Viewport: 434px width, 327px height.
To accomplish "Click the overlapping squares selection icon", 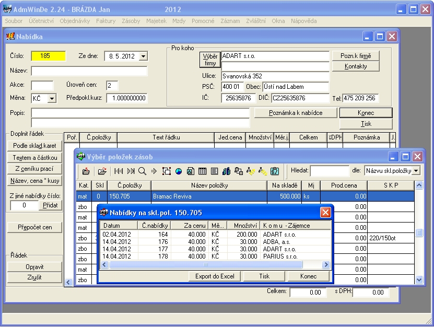I will (x=167, y=171).
